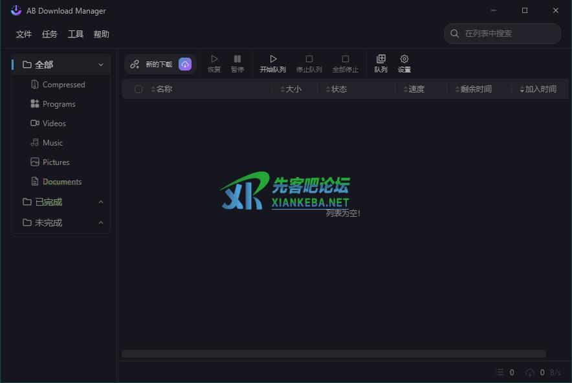The width and height of the screenshot is (572, 383).
Task: Click the 在列表中搜索 search field
Action: tap(508, 34)
